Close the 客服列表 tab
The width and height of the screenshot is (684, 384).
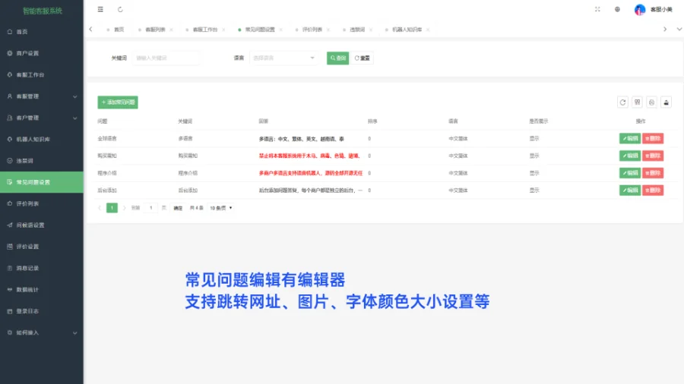(x=171, y=30)
